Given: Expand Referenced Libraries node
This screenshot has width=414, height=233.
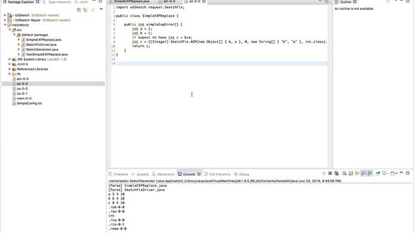Looking at the screenshot, I should click(10, 69).
